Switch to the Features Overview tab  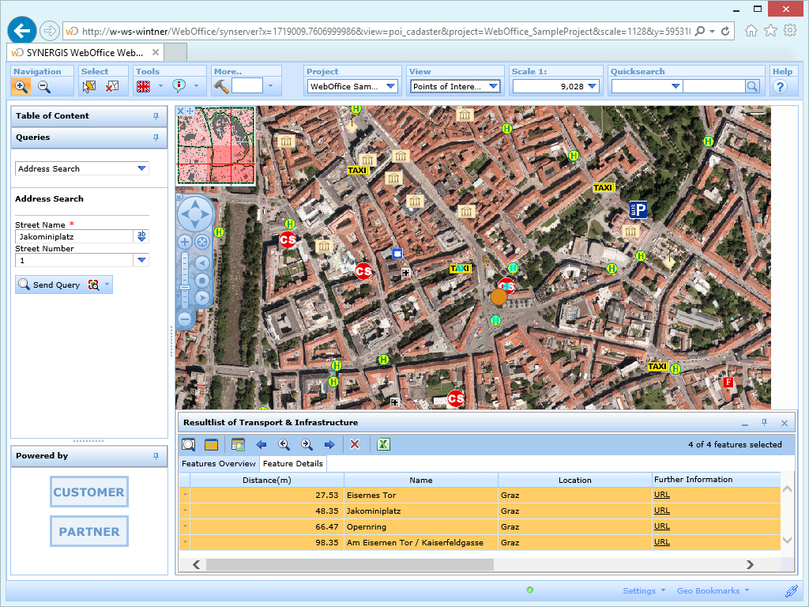(218, 464)
